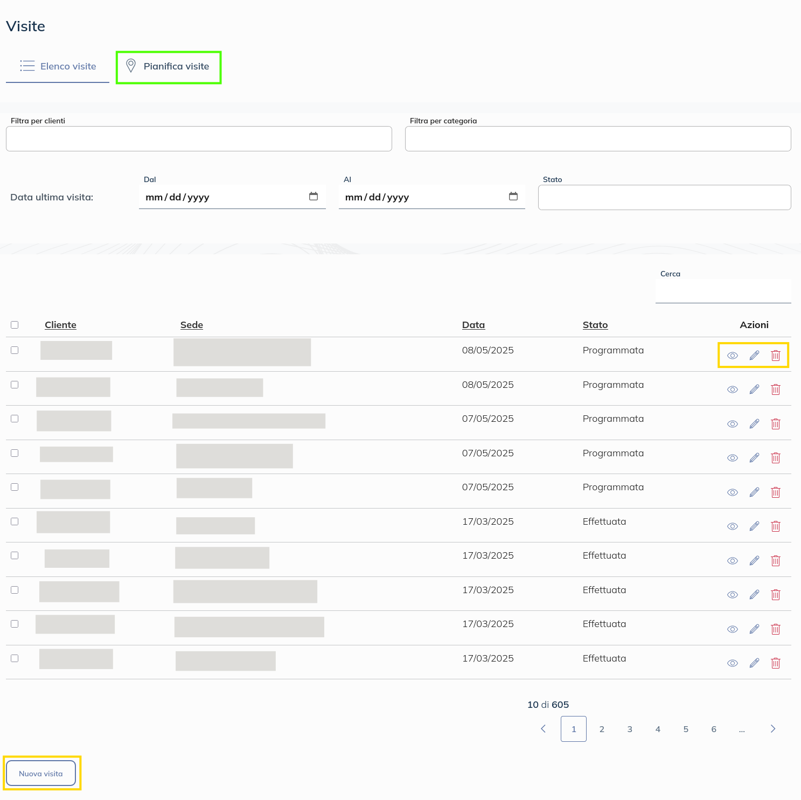
Task: Open calendar picker for Dal date
Action: click(314, 197)
